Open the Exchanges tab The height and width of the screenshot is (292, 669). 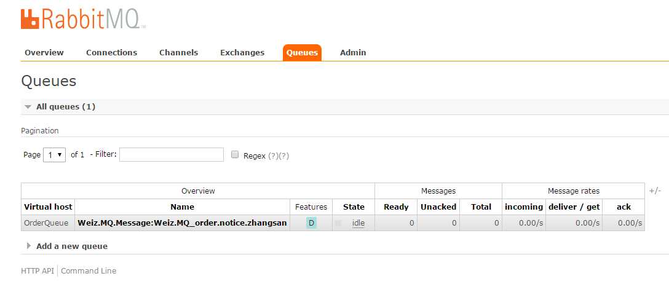point(242,52)
